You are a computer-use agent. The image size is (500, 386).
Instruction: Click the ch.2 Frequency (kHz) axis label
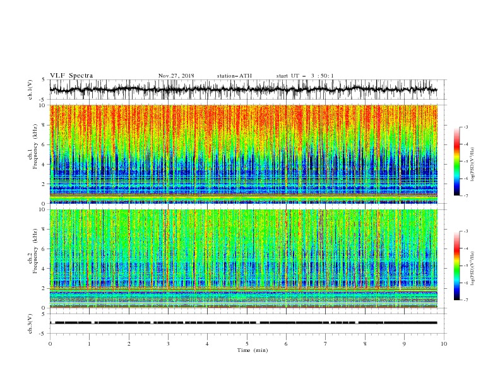pyautogui.click(x=33, y=250)
